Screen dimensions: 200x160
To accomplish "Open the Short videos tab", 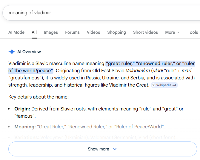I will (x=145, y=32).
